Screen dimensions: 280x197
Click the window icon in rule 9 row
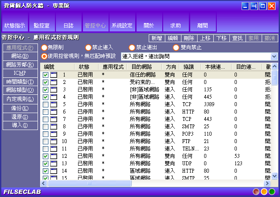pyautogui.click(x=54, y=134)
